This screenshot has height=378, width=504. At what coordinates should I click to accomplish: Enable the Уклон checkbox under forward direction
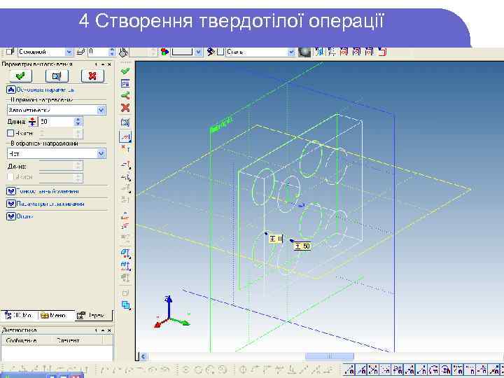pyautogui.click(x=10, y=133)
